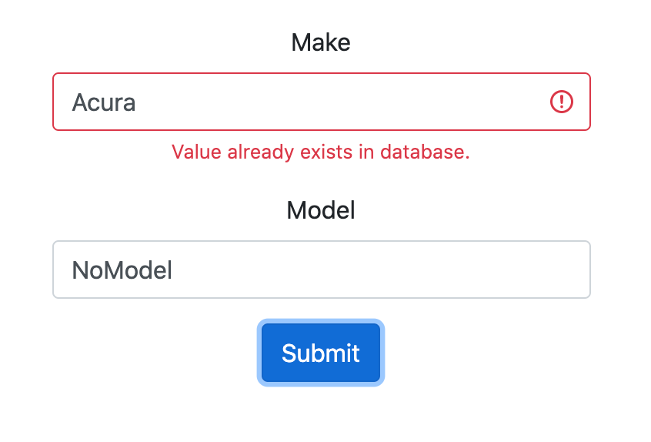Select the invalid Make text box
This screenshot has width=651, height=442.
[322, 102]
